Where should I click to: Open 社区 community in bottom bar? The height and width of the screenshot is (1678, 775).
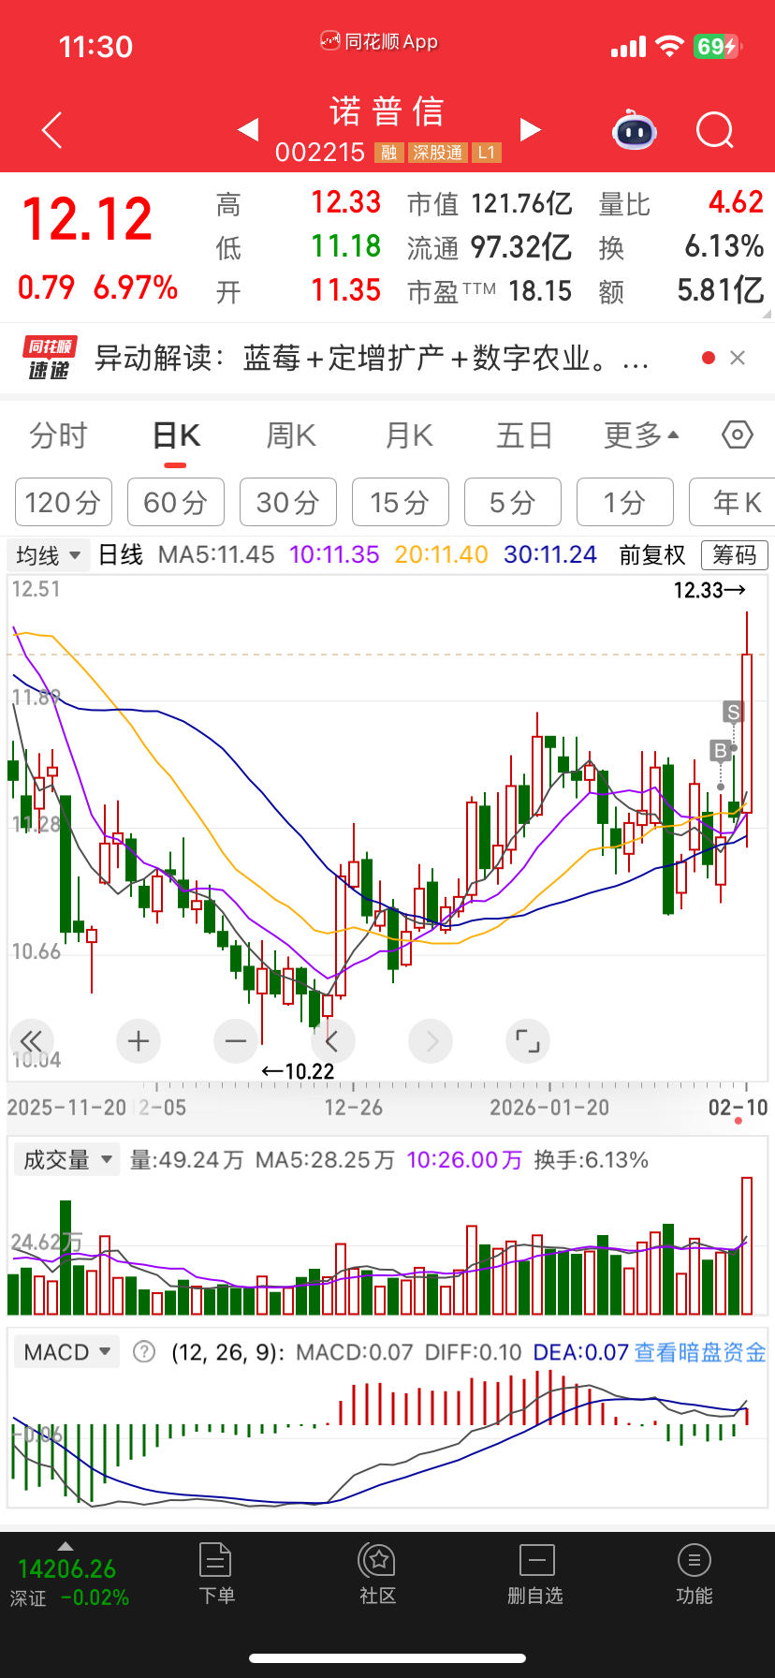click(378, 1574)
